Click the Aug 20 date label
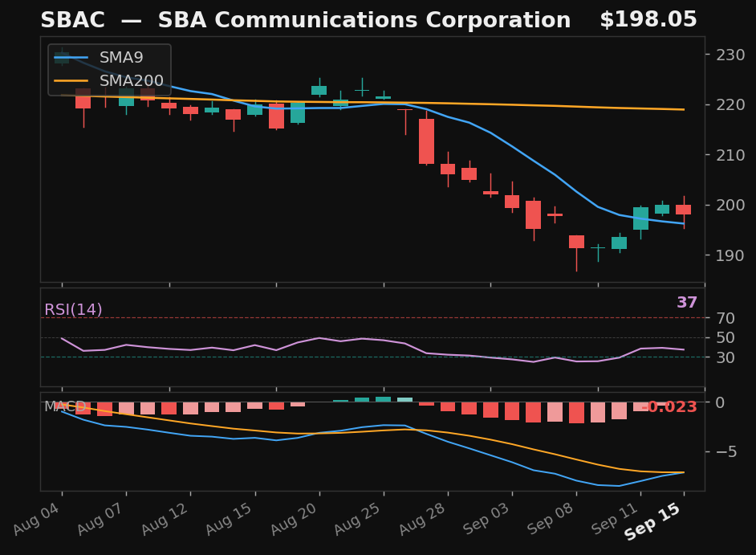 [295, 518]
